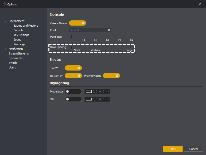The image size is (206, 155).
Task: Click the Medium row spacing label
Action: pyautogui.click(x=95, y=50)
